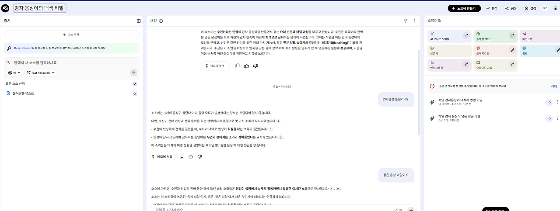Image resolution: width=560 pixels, height=211 pixels.
Task: Edit the AI 오디오 오버뷰 card settings
Action: [467, 35]
